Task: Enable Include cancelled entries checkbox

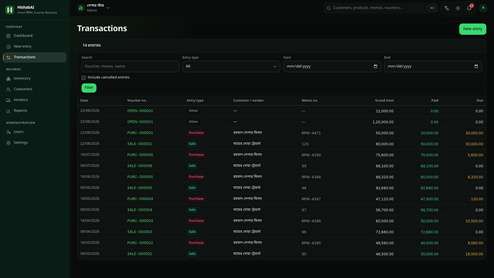Action: 84,78
